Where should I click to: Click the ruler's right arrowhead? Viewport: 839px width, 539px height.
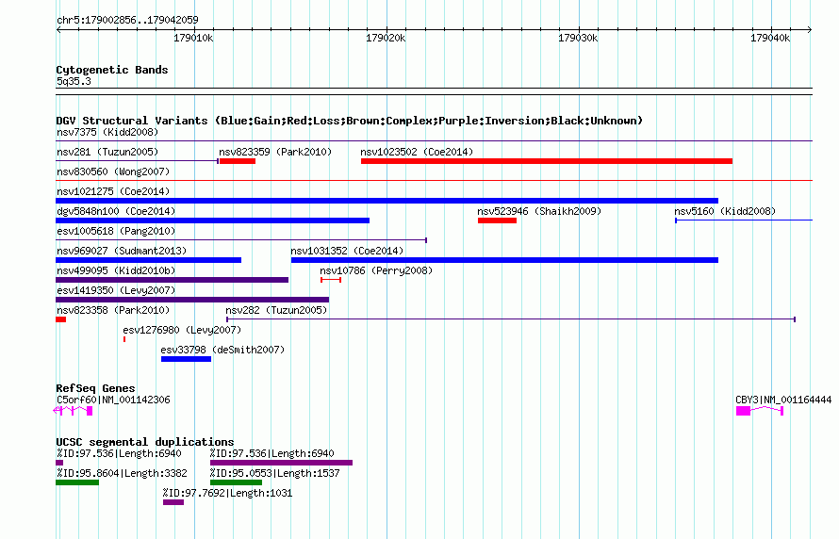[810, 29]
